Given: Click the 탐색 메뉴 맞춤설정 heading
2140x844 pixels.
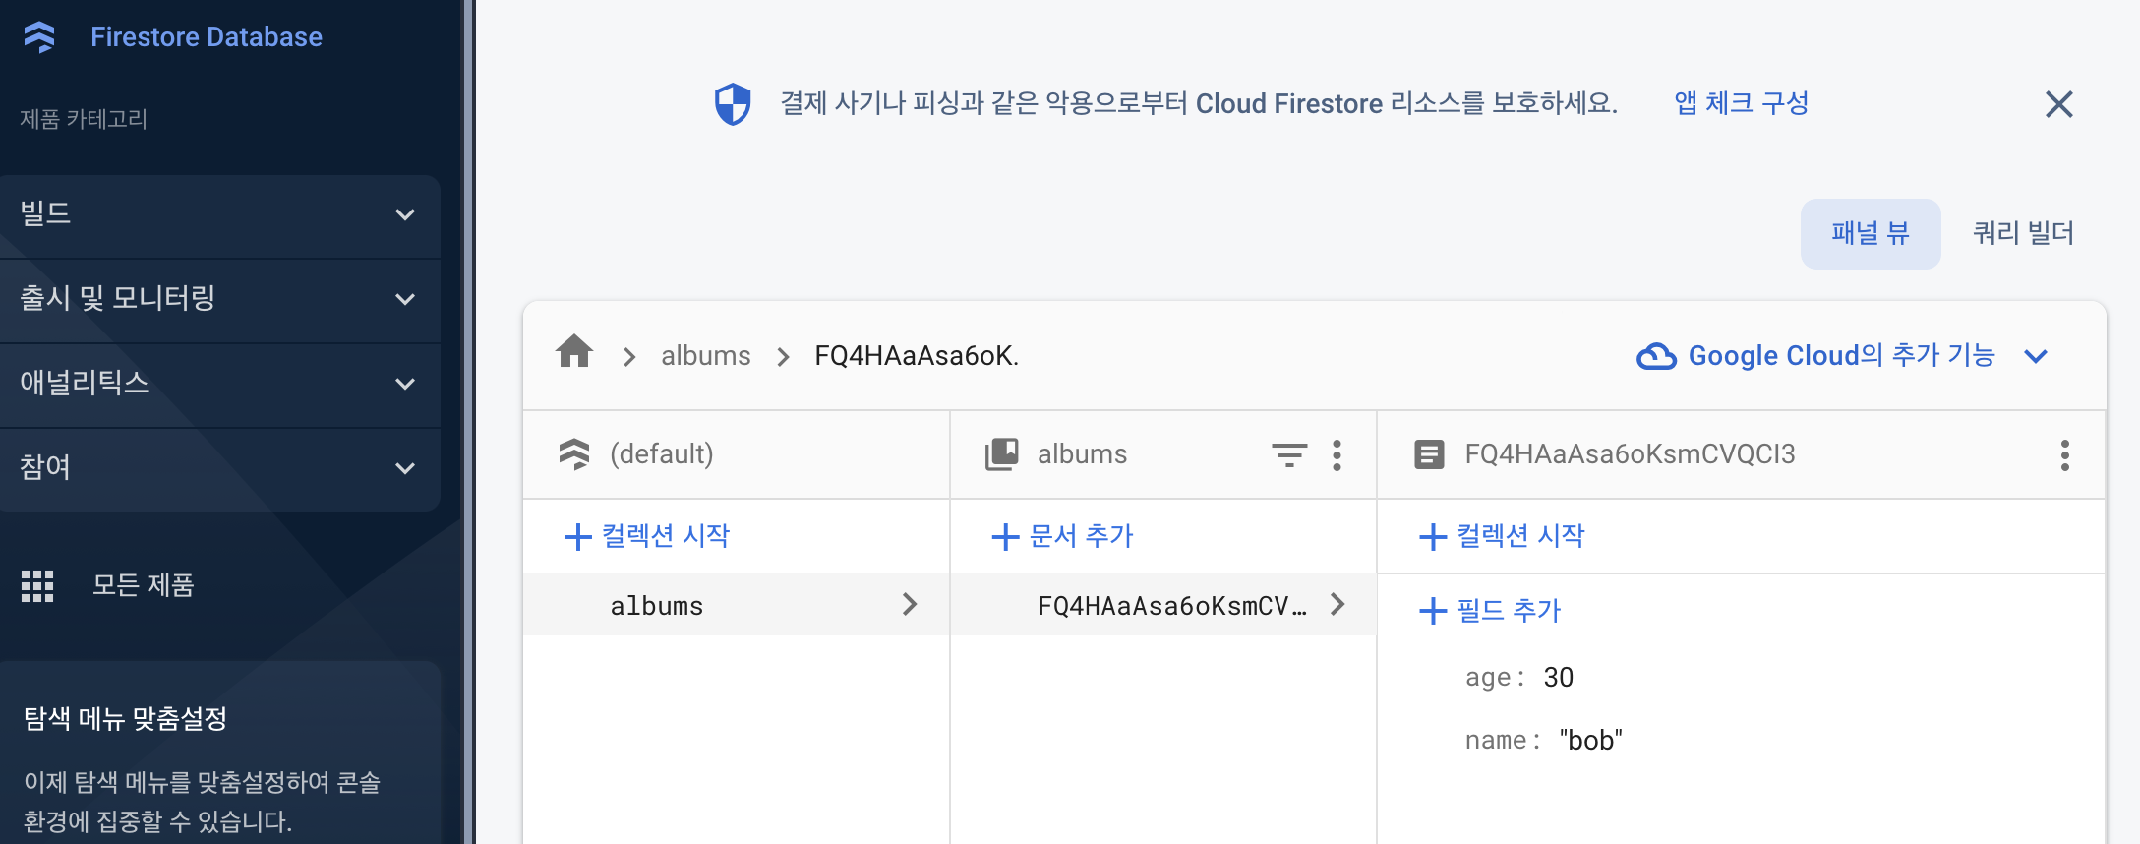Looking at the screenshot, I should pos(125,718).
